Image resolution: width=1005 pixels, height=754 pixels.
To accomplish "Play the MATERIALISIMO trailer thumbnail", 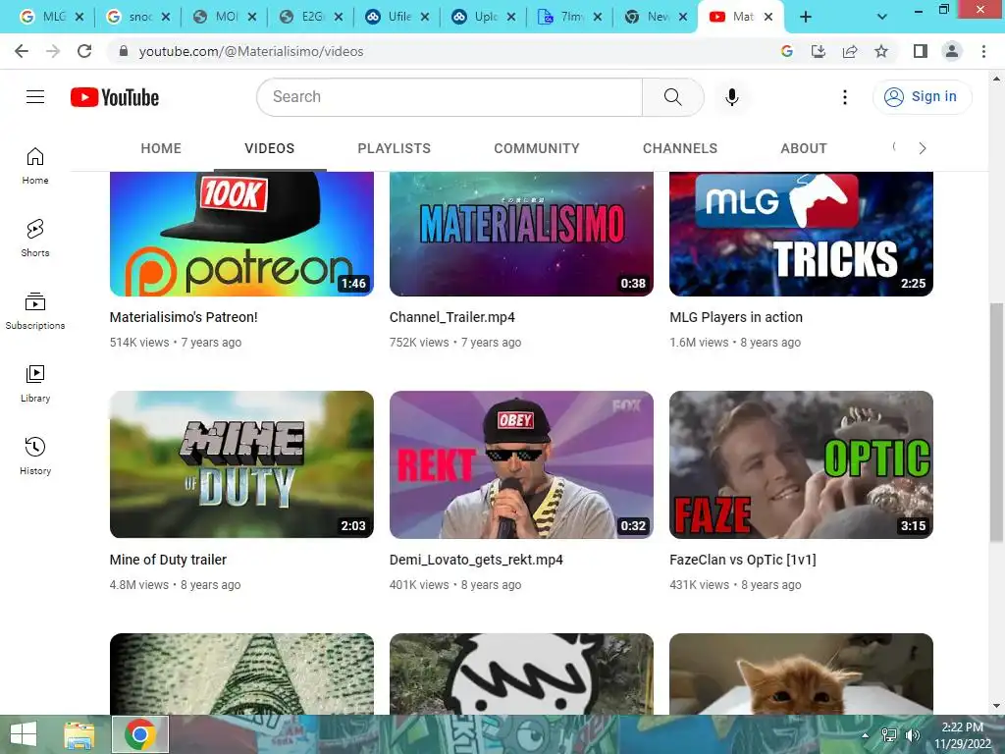I will click(x=521, y=234).
